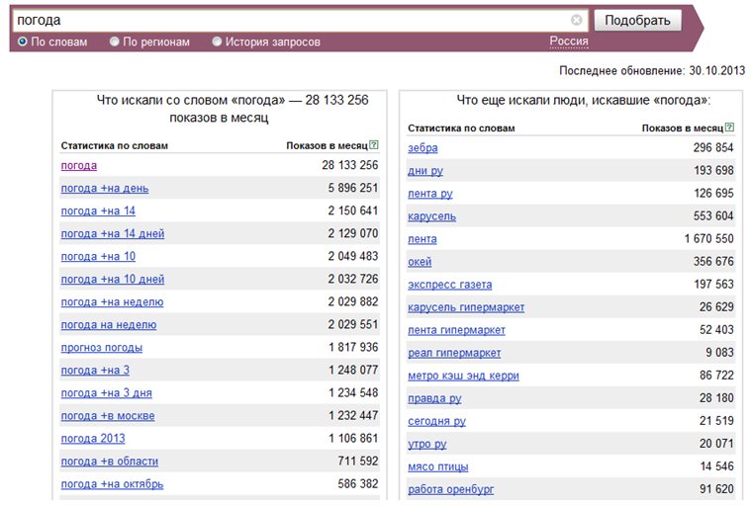Click the value '91 620'

coord(716,489)
